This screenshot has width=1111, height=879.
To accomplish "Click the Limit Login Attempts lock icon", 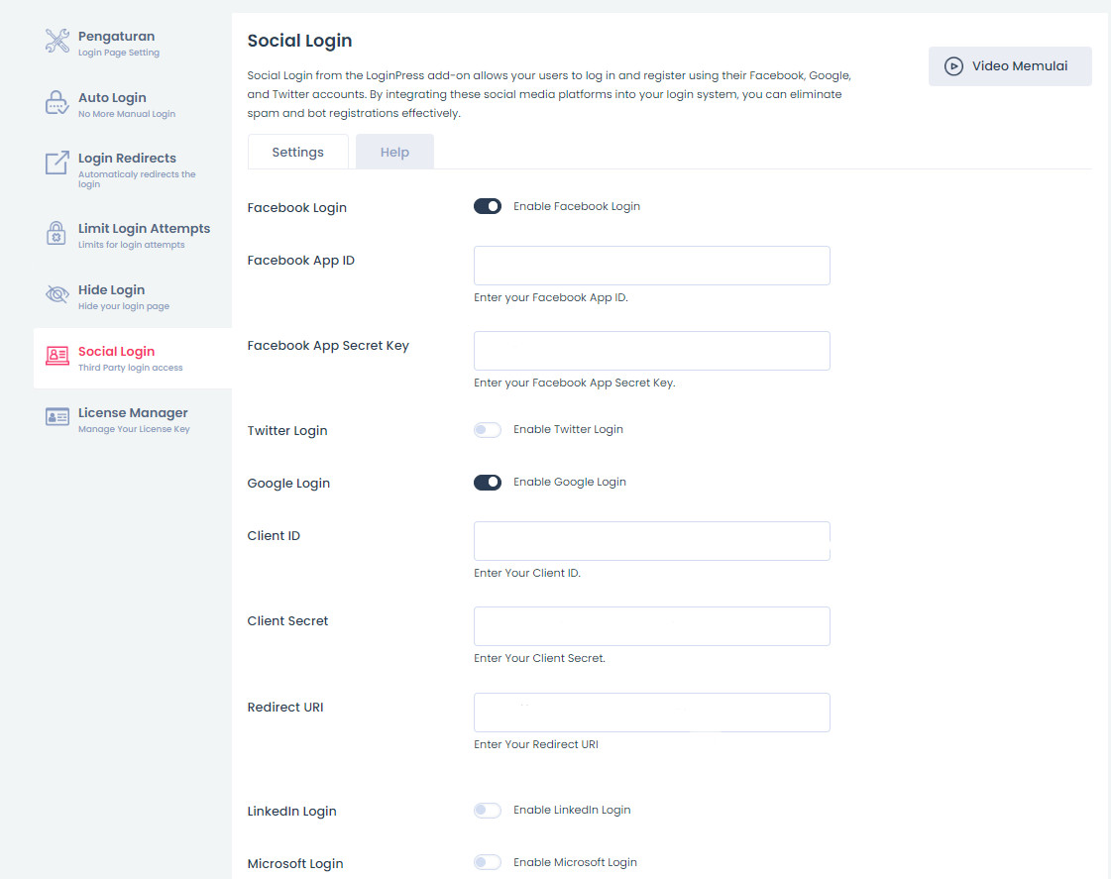I will point(57,234).
